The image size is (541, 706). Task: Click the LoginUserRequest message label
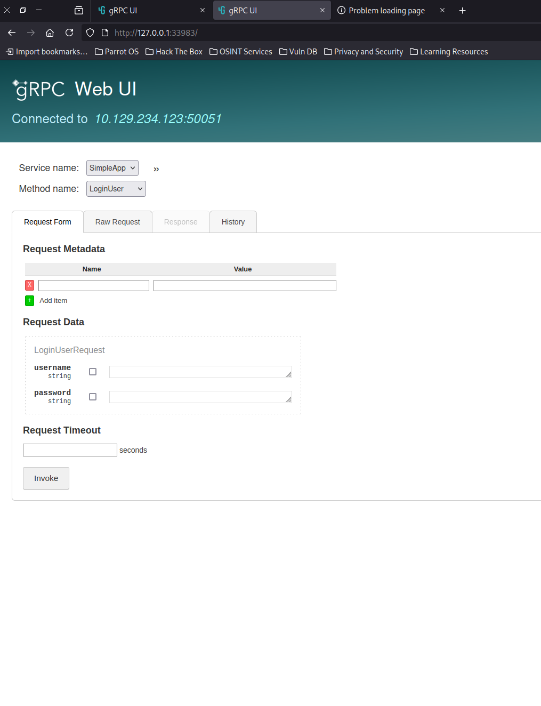click(x=69, y=350)
